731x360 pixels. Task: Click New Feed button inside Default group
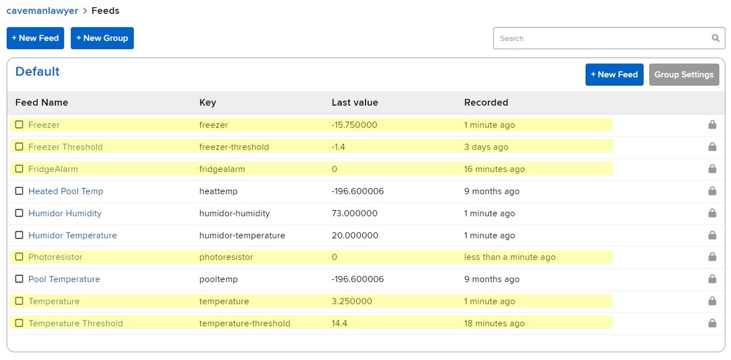(x=614, y=75)
